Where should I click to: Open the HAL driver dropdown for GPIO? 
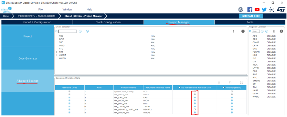tap(153, 39)
